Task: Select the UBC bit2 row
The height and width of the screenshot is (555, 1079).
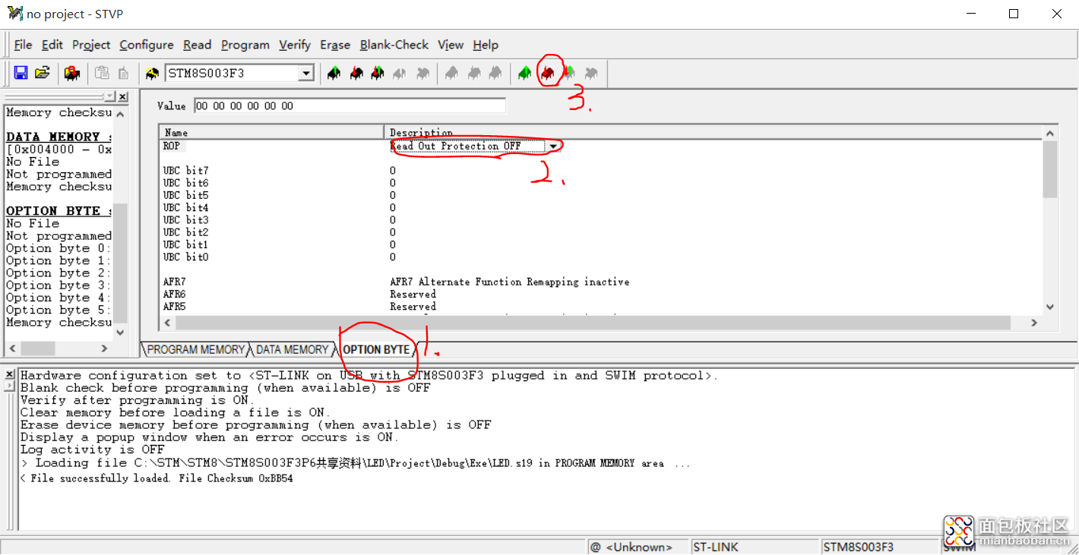Action: pos(185,232)
